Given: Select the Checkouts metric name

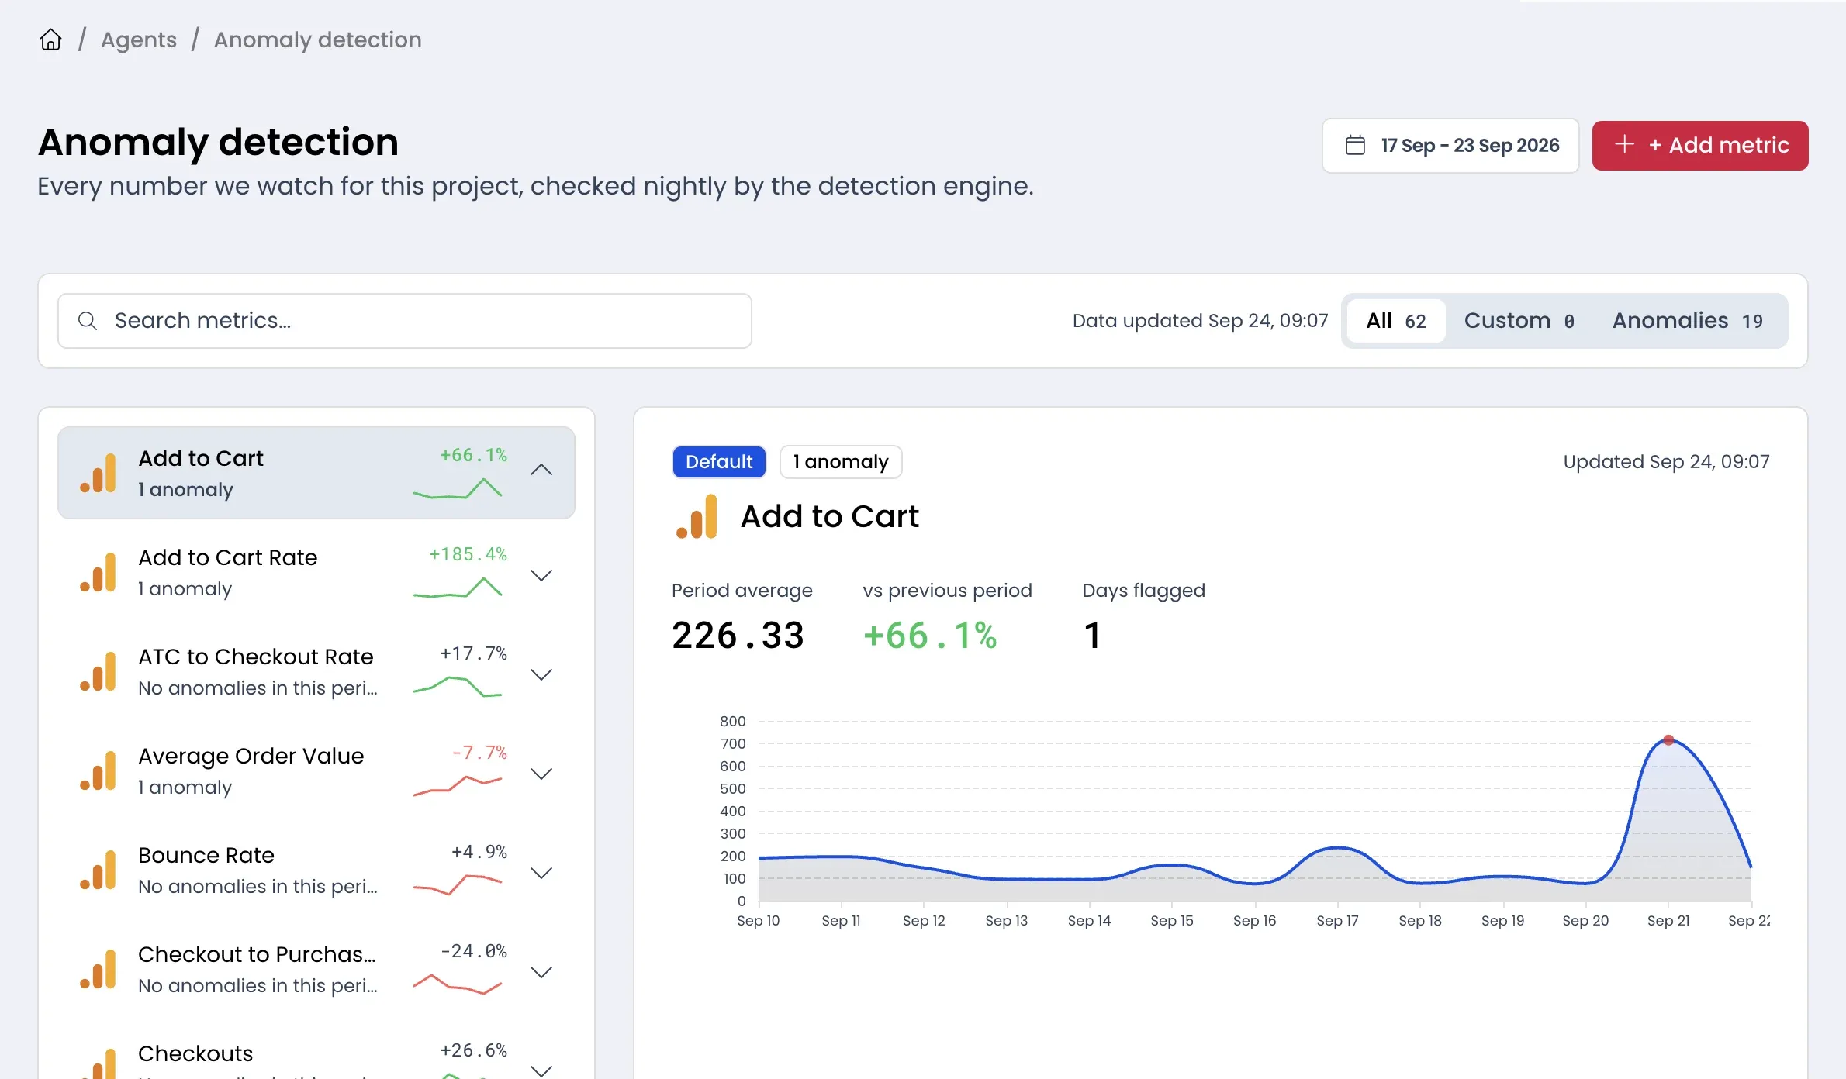Looking at the screenshot, I should click(195, 1053).
